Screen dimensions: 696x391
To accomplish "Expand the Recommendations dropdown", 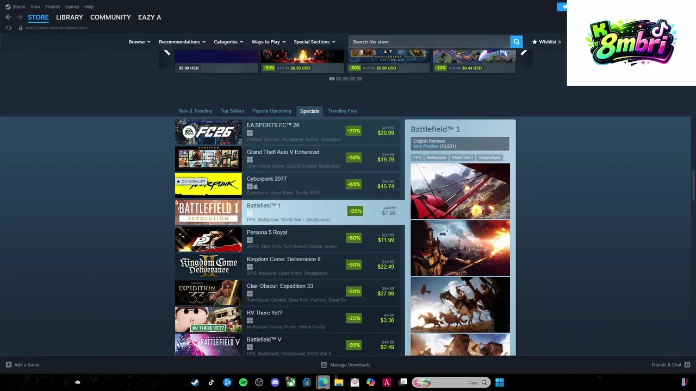I will click(182, 42).
